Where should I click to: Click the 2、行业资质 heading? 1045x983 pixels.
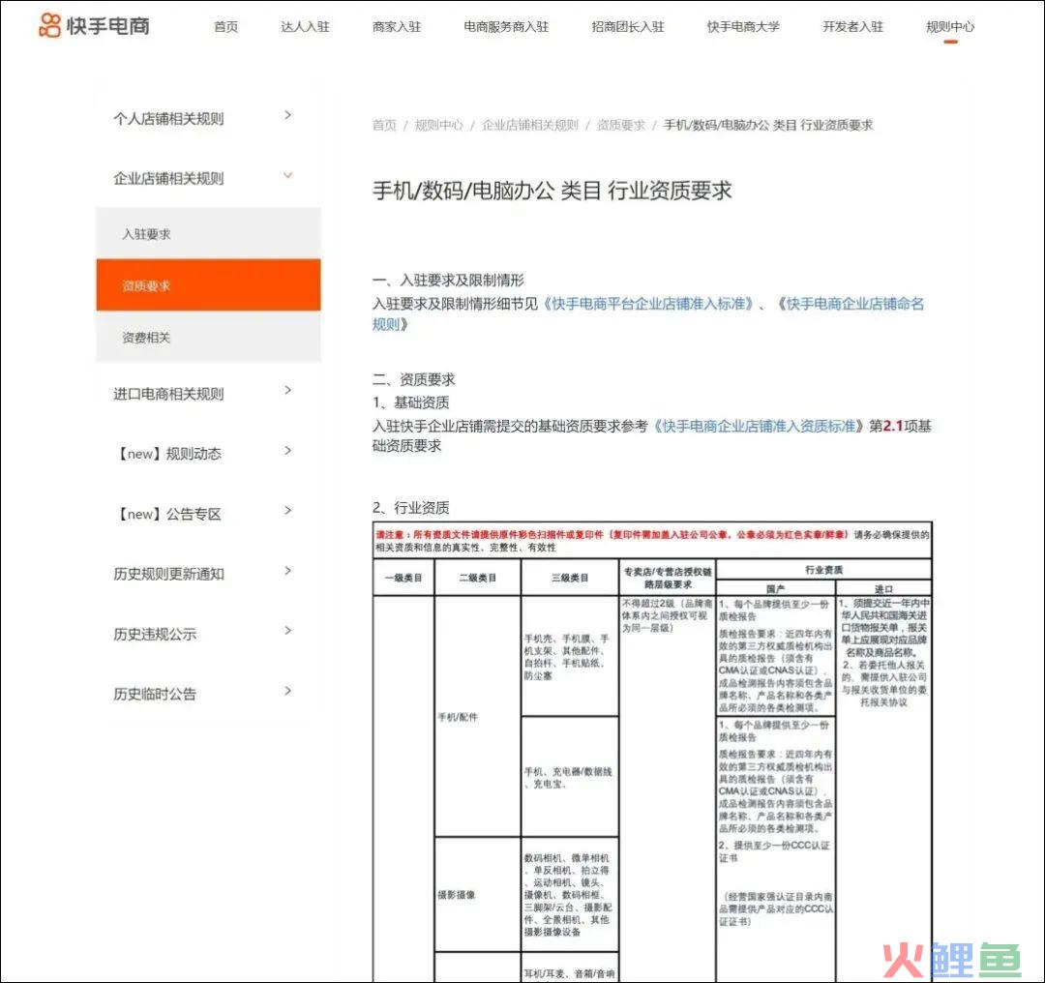pyautogui.click(x=410, y=507)
